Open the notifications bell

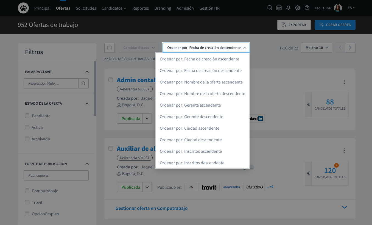point(288,8)
